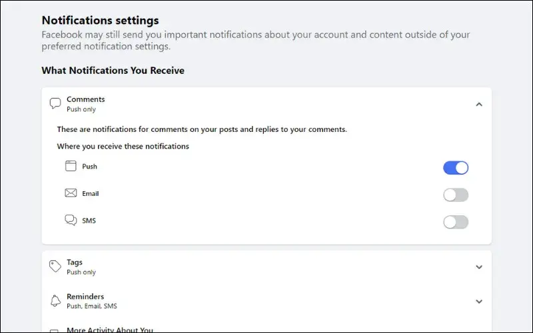Click the SMS label text
Screen dimensions: 533x333
pos(89,220)
